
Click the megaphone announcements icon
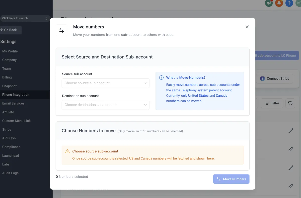click(x=269, y=3)
